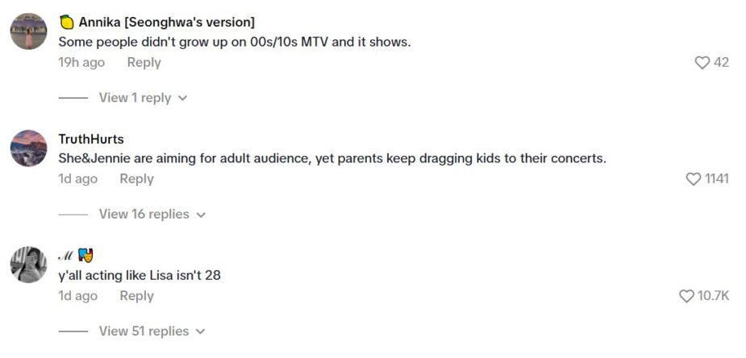This screenshot has height=358, width=746.
Task: Click the 1141 likes count
Action: click(716, 179)
